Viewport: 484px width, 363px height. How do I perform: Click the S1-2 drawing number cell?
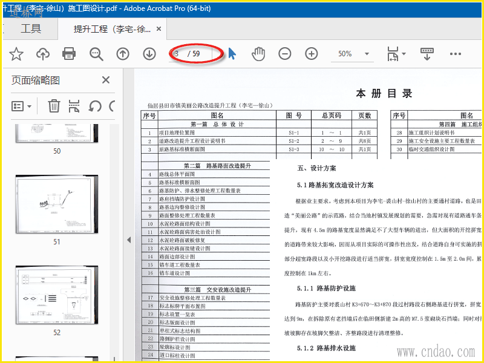pyautogui.click(x=294, y=141)
